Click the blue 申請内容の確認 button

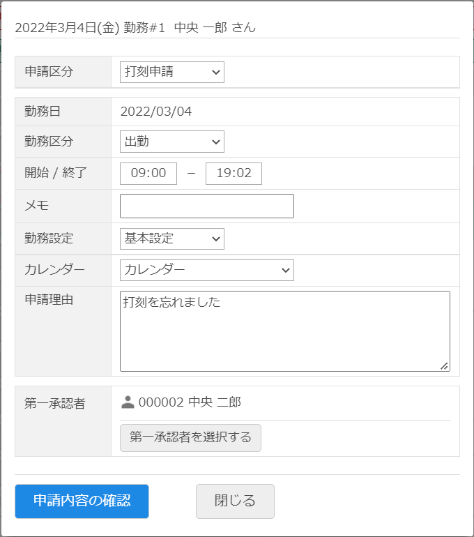click(82, 501)
